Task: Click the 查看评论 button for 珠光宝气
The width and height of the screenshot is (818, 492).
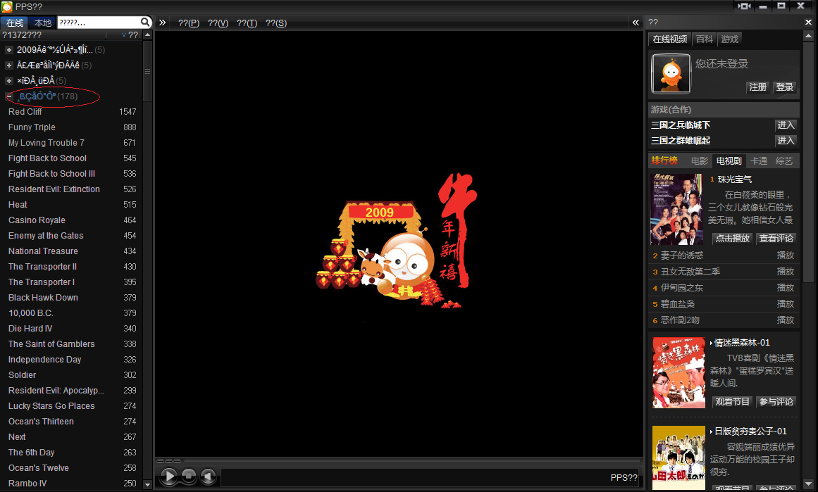Action: click(x=776, y=239)
